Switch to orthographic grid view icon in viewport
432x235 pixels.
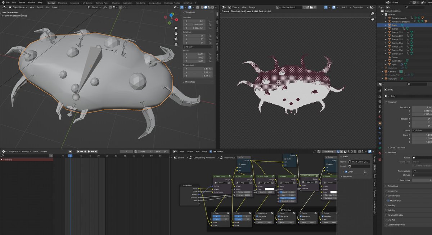[x=176, y=44]
